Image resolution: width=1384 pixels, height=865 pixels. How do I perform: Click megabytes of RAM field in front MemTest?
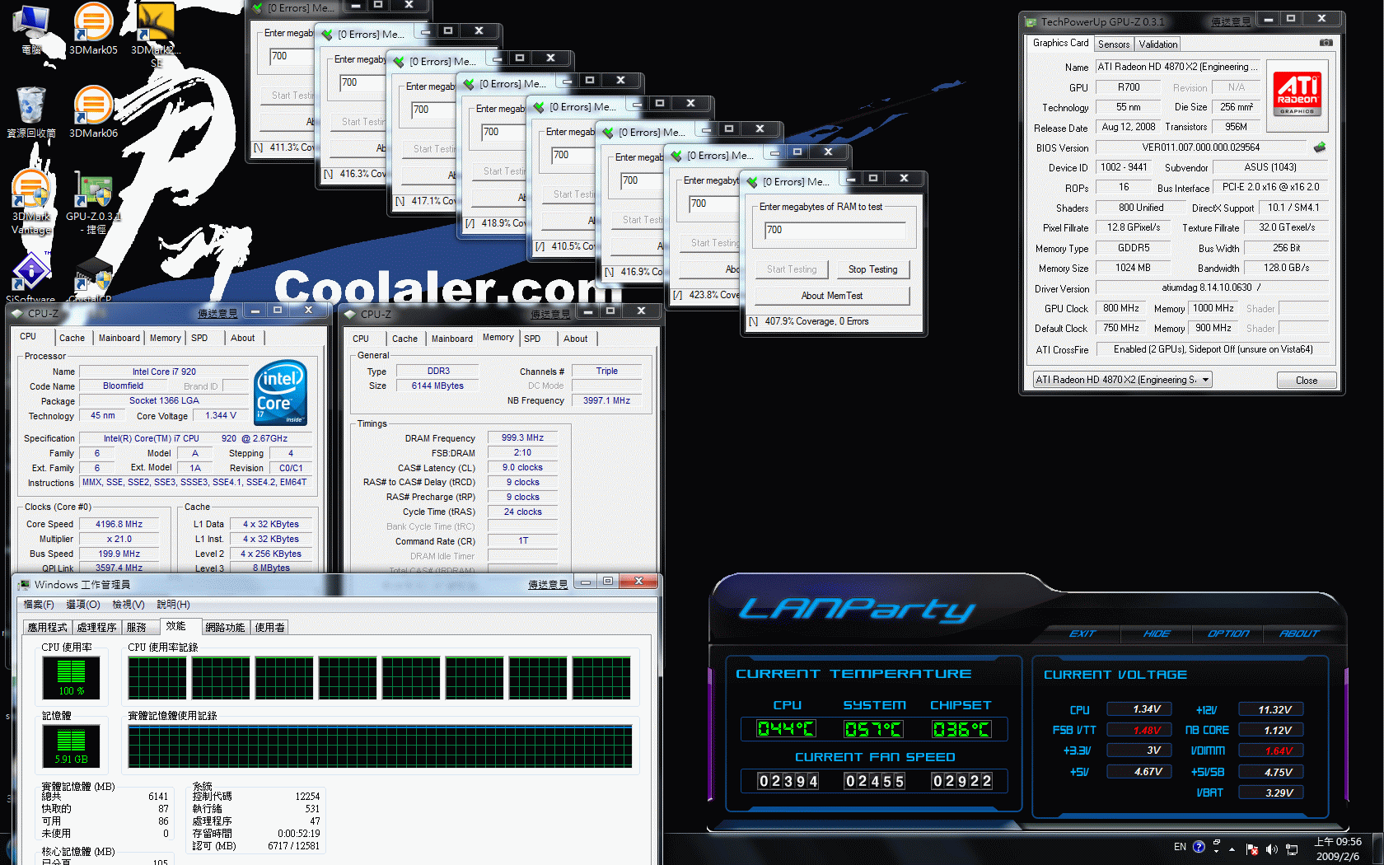click(834, 230)
